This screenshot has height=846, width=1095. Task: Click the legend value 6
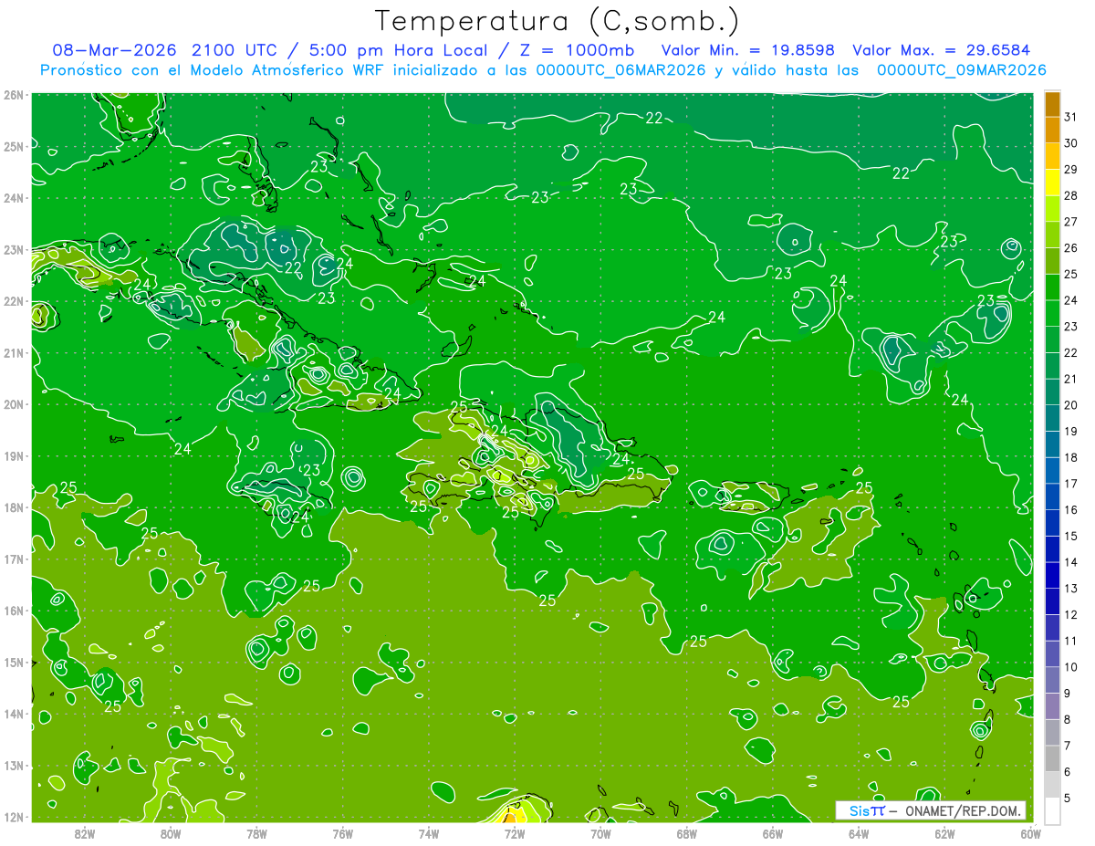[1069, 772]
